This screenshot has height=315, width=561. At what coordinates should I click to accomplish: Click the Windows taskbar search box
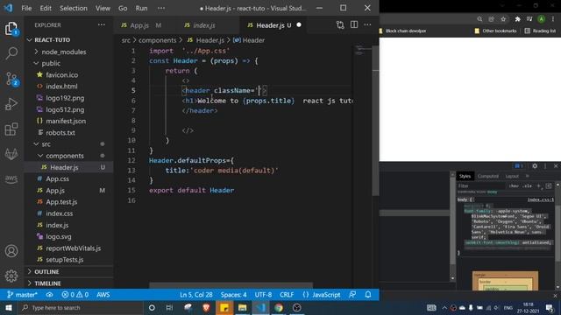pyautogui.click(x=82, y=307)
